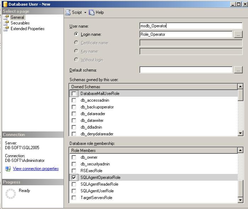Click the Script toolbar label
The height and width of the screenshot is (209, 248).
(x=77, y=12)
